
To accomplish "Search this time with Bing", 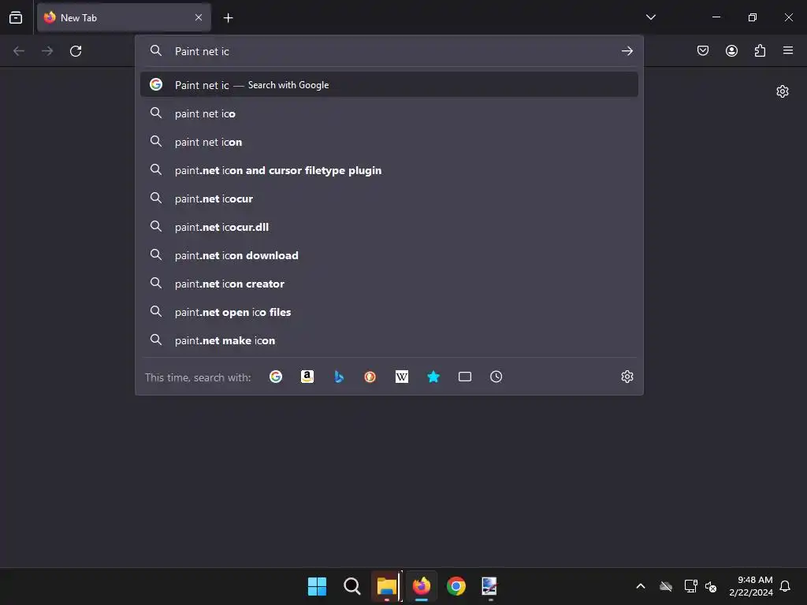I will click(x=339, y=377).
